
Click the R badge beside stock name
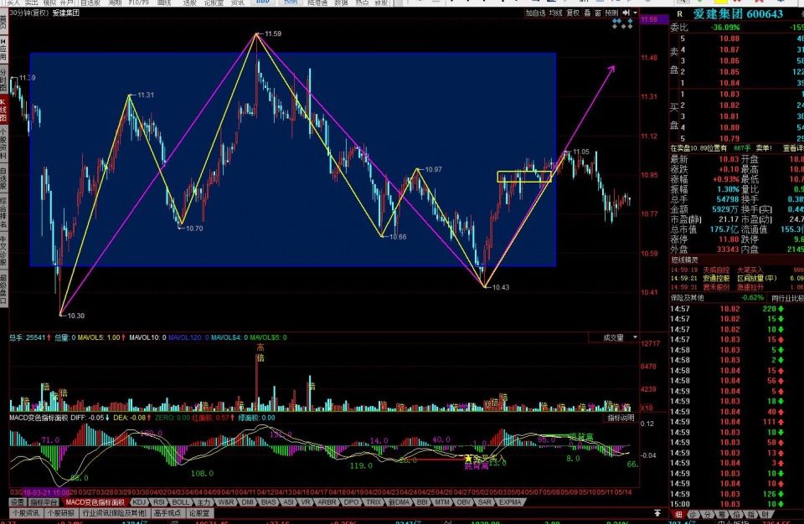(679, 14)
